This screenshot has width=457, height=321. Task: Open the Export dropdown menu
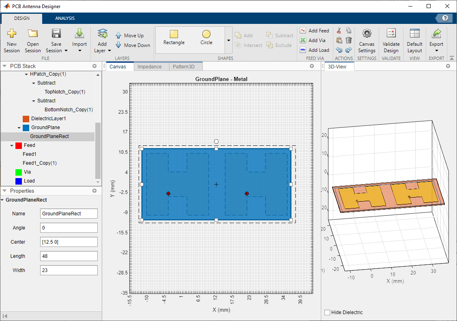436,51
